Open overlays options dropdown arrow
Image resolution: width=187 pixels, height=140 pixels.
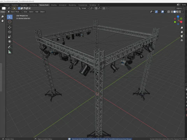click(x=165, y=12)
